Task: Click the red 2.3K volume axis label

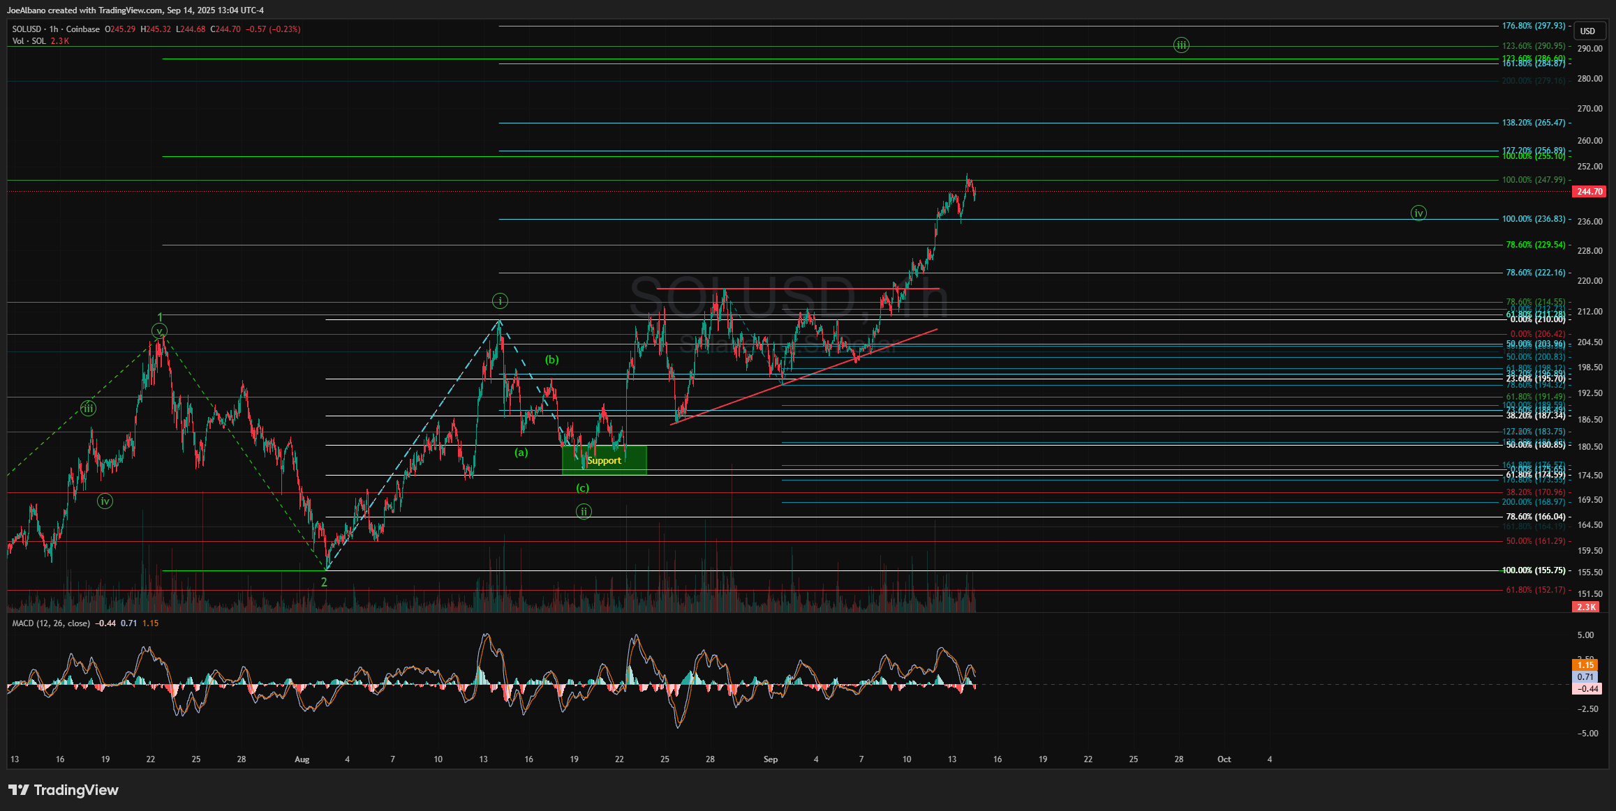Action: pyautogui.click(x=1585, y=607)
